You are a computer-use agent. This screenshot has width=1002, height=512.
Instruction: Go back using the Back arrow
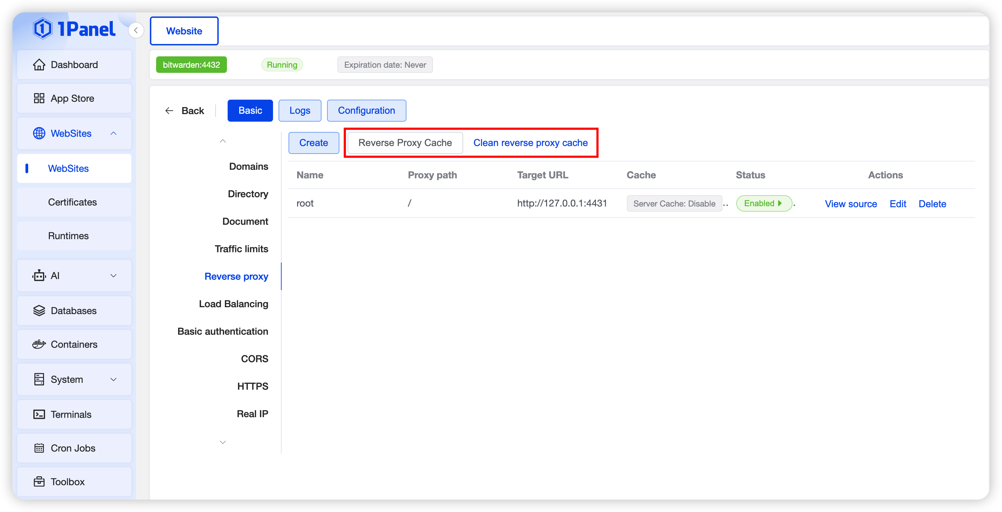click(x=184, y=111)
